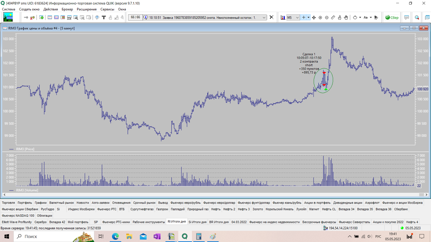Switch to the Портфель tab
Screen dimensions: 431x242
(x=24, y=203)
